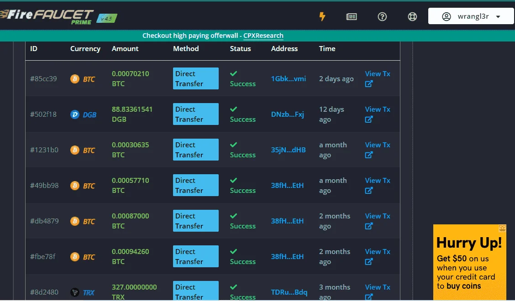Click the Method column header

(x=186, y=49)
